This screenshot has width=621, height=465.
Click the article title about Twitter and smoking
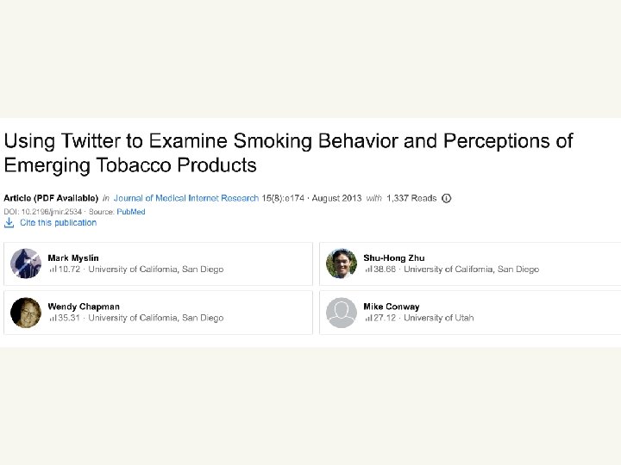288,152
